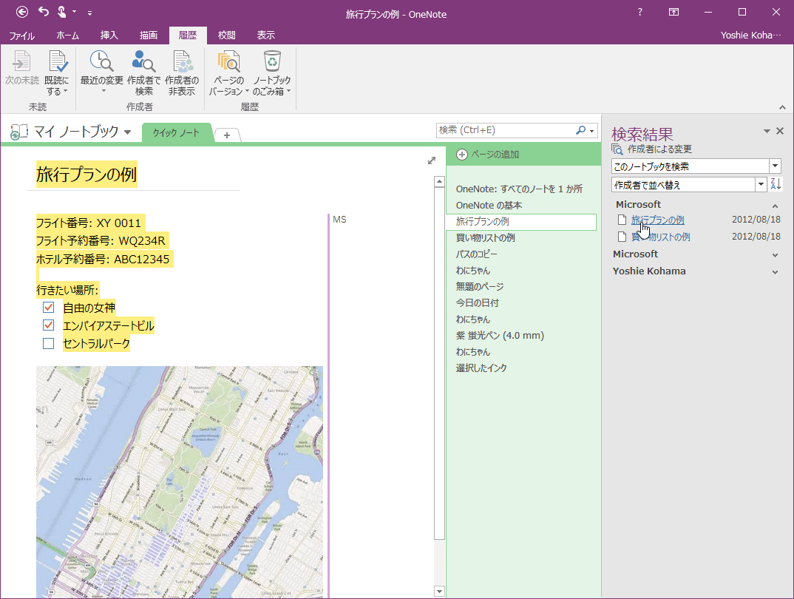Open このノートブックを検索 scope dropdown
This screenshot has width=794, height=599.
click(776, 166)
